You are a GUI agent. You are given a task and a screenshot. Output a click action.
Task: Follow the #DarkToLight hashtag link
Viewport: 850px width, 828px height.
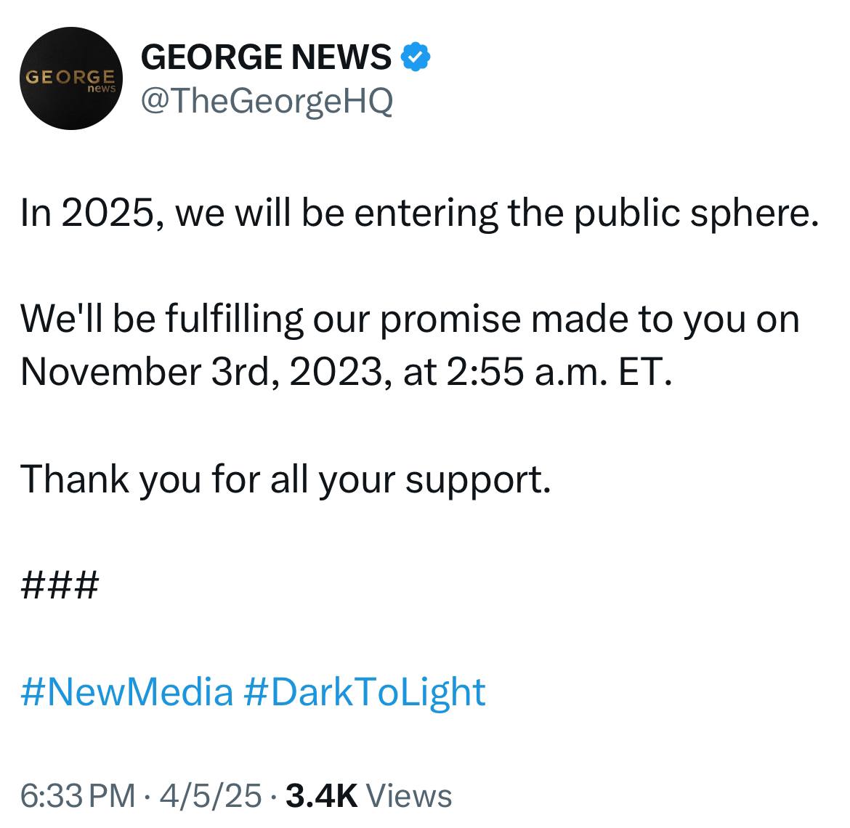coord(365,692)
